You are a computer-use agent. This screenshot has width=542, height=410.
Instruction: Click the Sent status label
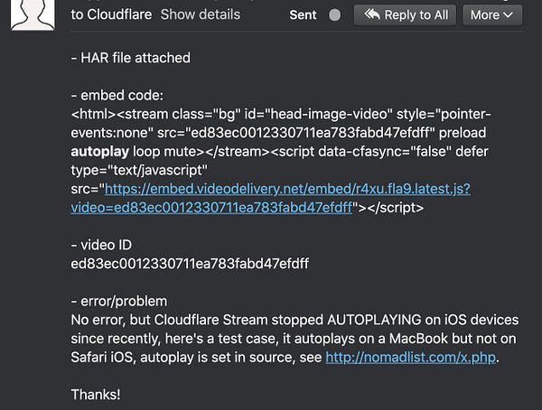coord(304,15)
